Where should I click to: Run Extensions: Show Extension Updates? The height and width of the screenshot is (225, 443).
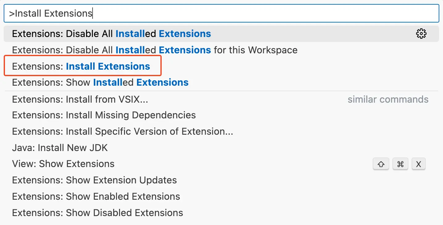click(x=94, y=180)
